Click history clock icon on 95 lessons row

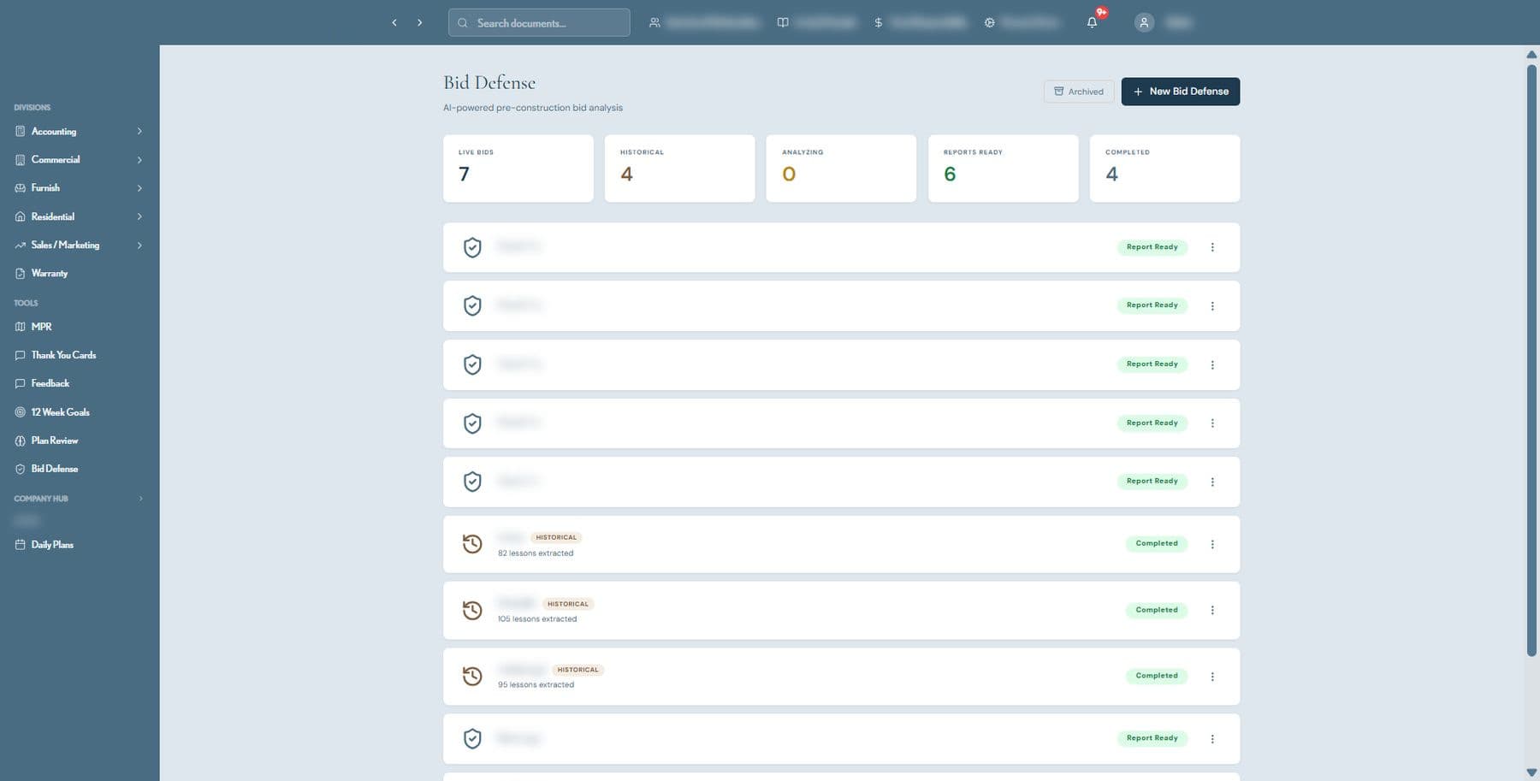[472, 677]
